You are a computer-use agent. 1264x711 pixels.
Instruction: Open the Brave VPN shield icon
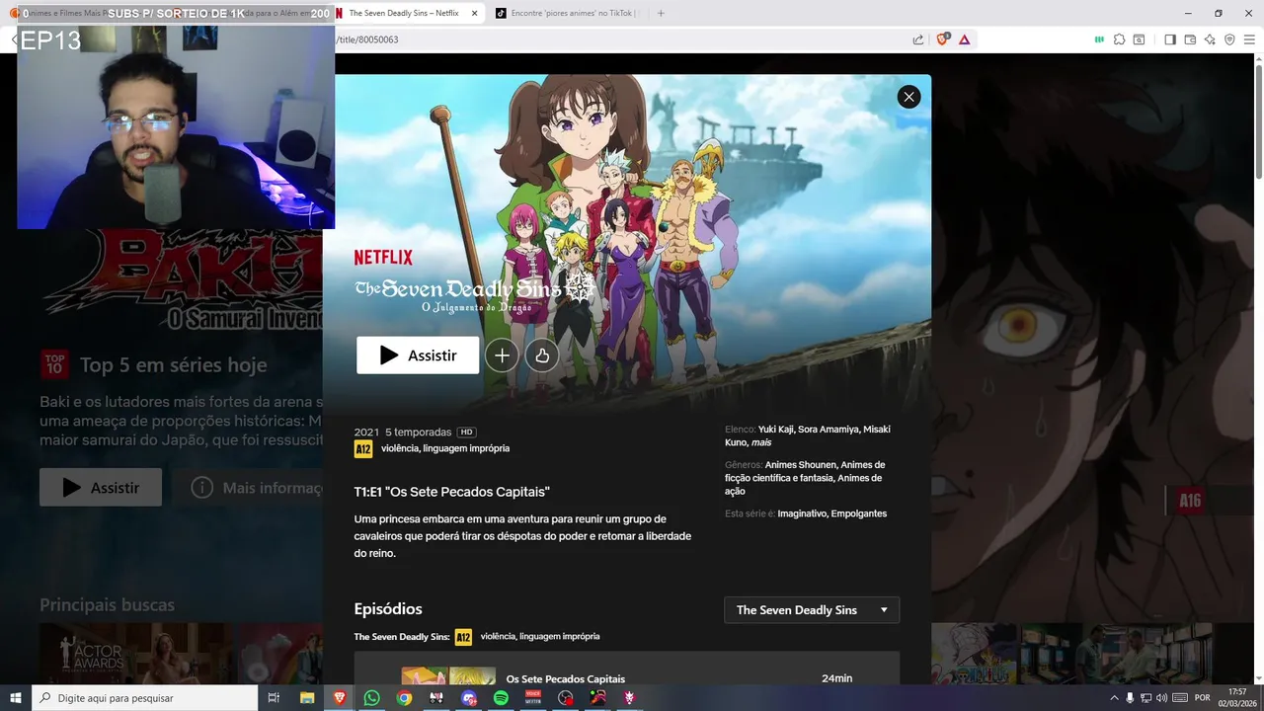tap(1229, 39)
